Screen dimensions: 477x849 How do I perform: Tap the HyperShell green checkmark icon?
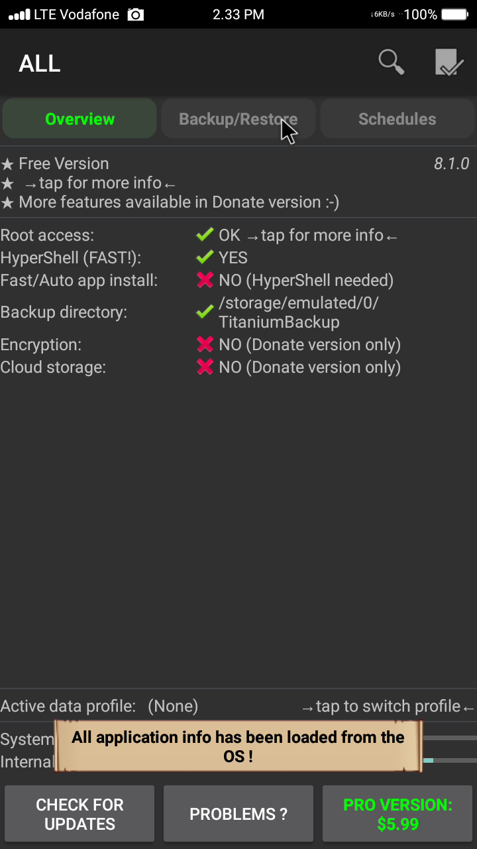click(x=205, y=257)
